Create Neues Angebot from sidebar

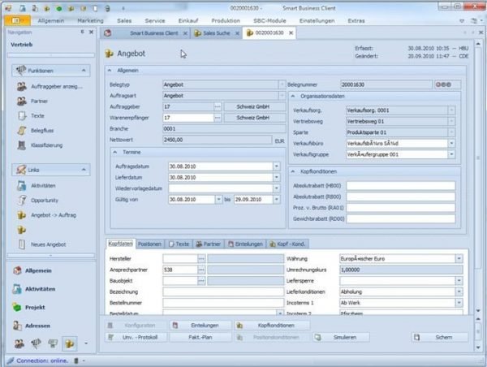[x=41, y=244]
